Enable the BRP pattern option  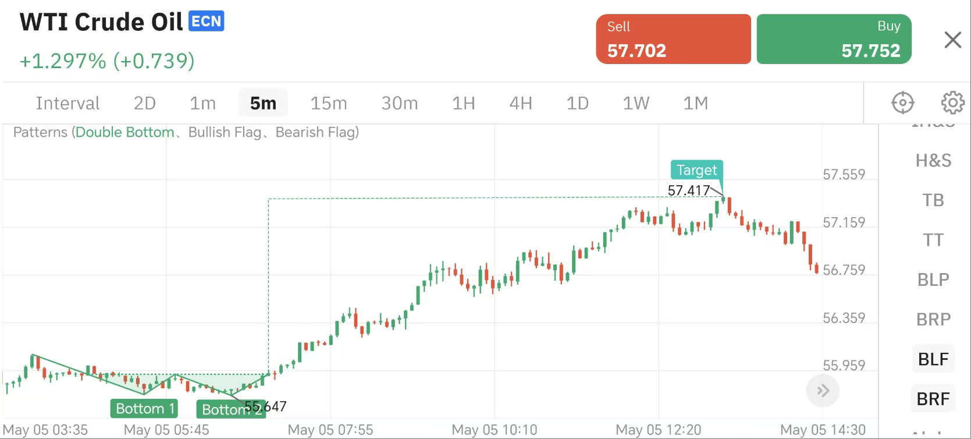pos(933,320)
